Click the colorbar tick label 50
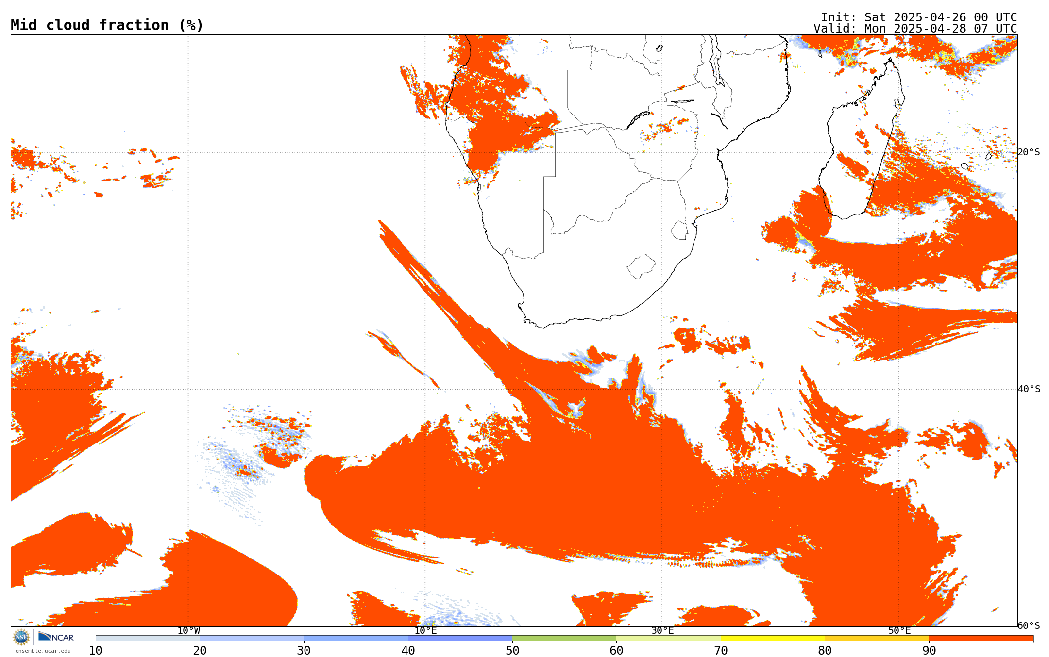 pos(512,650)
